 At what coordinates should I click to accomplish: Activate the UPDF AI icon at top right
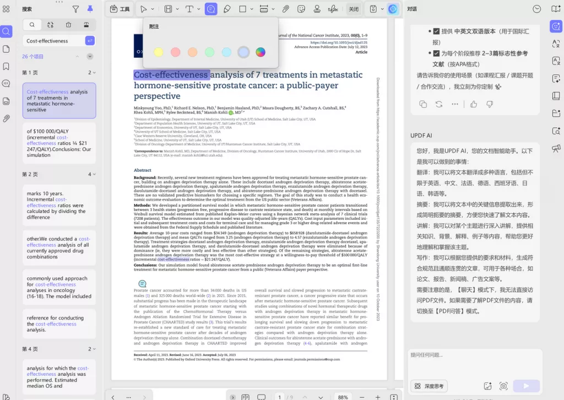pyautogui.click(x=393, y=8)
